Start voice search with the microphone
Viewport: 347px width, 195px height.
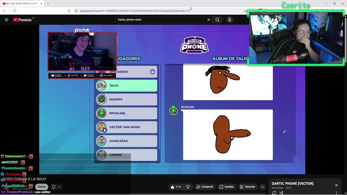click(230, 19)
